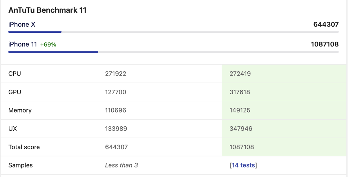
Task: Click the iPhone X device name
Action: point(22,25)
